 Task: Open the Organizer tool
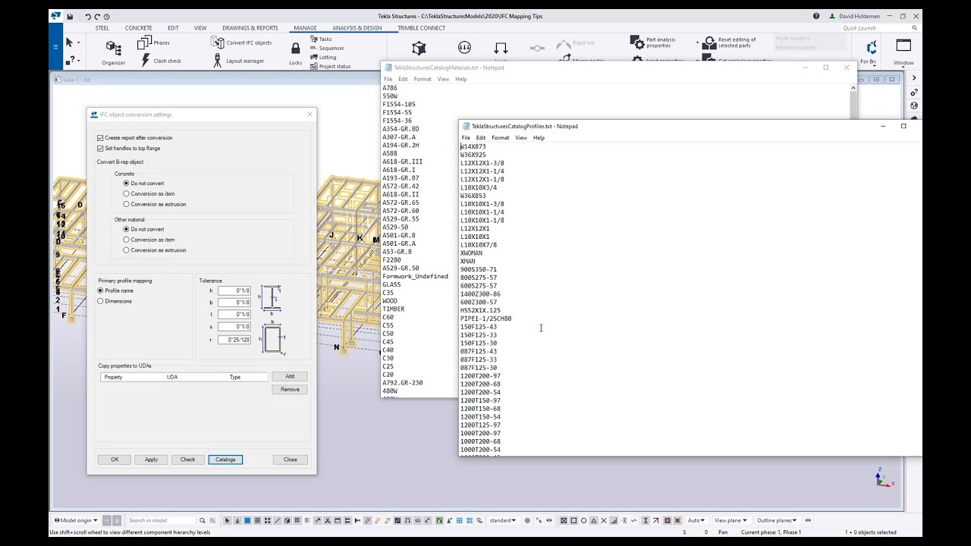pyautogui.click(x=113, y=52)
